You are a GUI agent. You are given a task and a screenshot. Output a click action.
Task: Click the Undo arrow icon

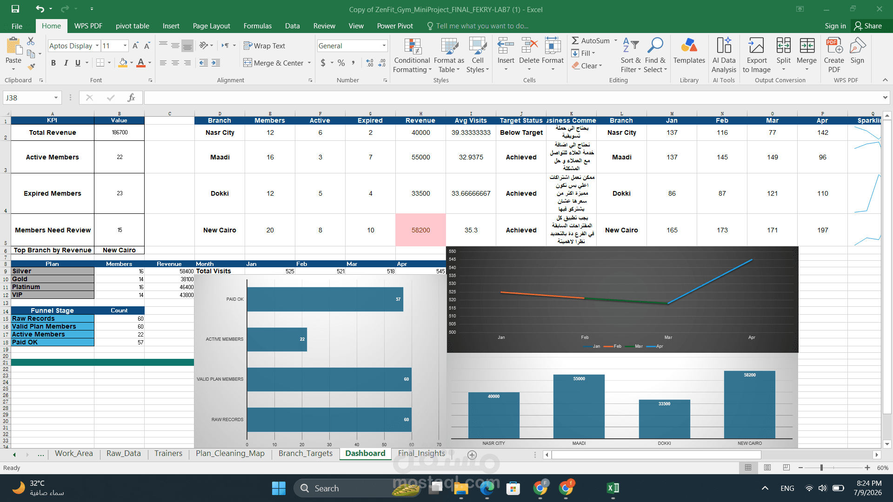pyautogui.click(x=40, y=9)
